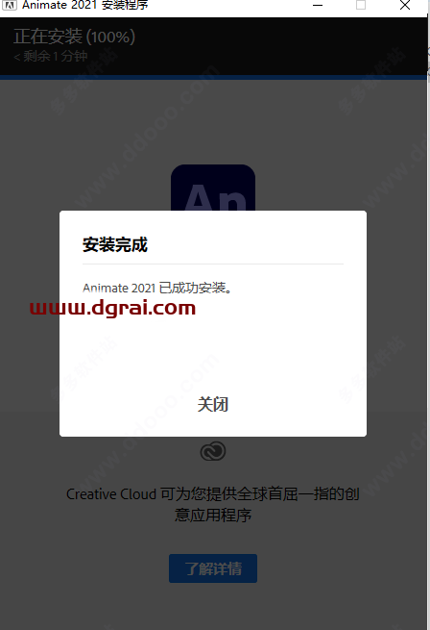The image size is (430, 630).
Task: Click the installation progress bar
Action: point(213,77)
